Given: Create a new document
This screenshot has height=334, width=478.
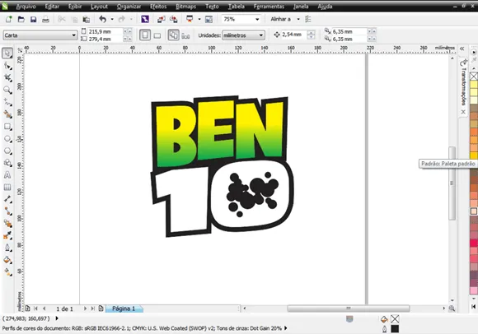Looking at the screenshot, I should (8, 20).
